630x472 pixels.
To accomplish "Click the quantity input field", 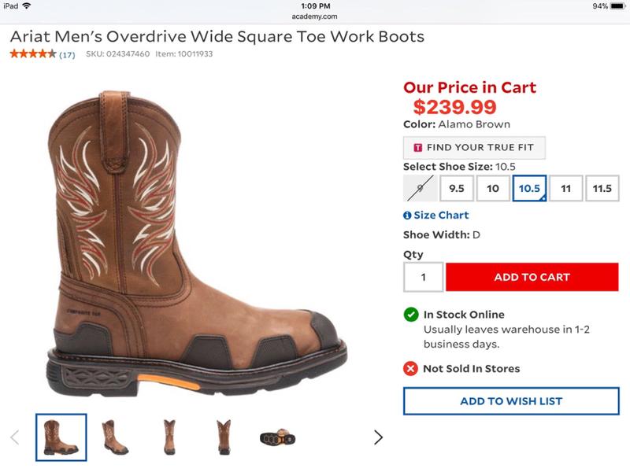I will (423, 277).
